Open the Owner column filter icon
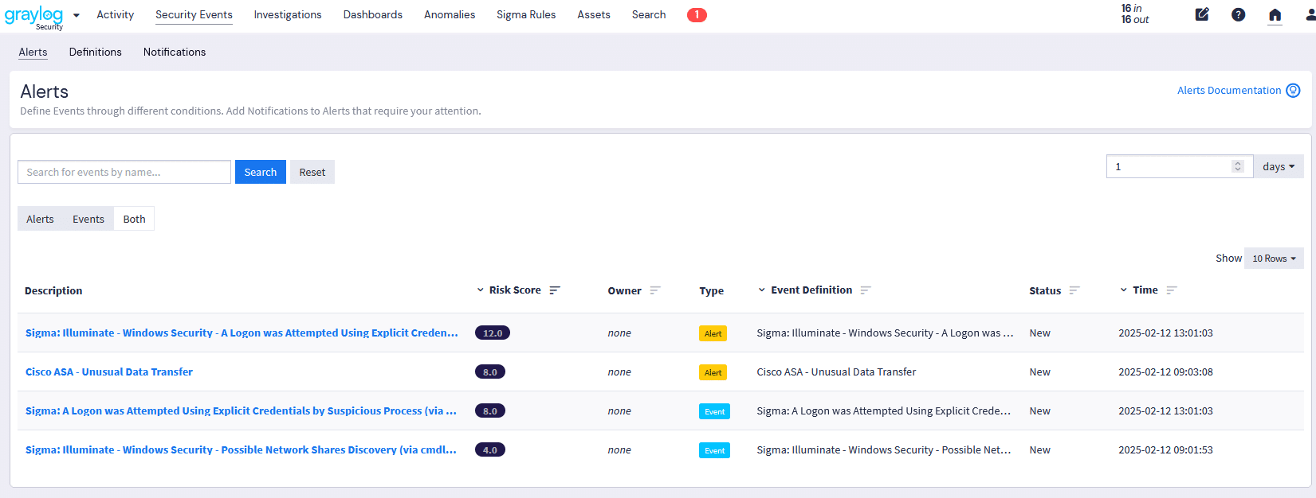1316x498 pixels. [655, 290]
